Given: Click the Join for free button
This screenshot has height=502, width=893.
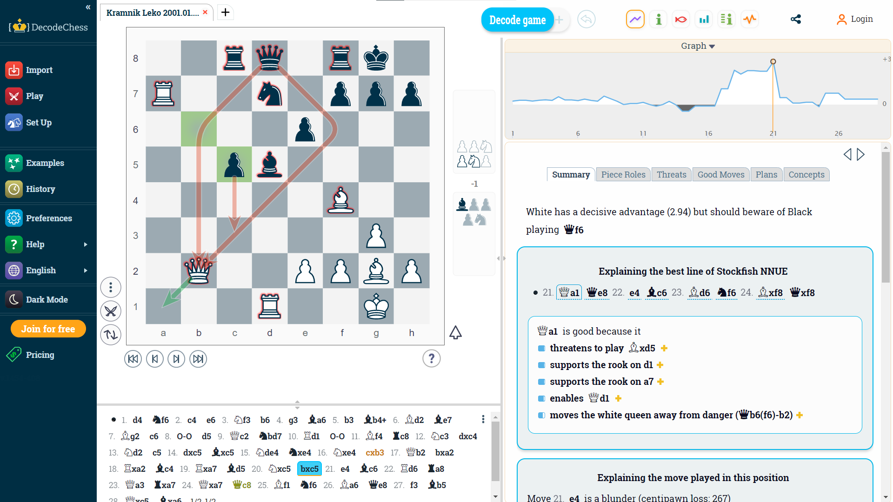Looking at the screenshot, I should 48,329.
